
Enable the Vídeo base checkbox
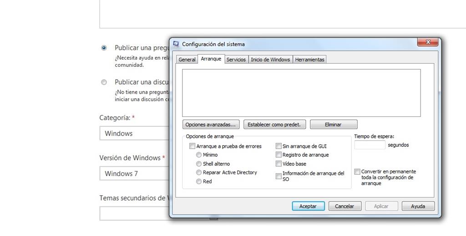(279, 164)
